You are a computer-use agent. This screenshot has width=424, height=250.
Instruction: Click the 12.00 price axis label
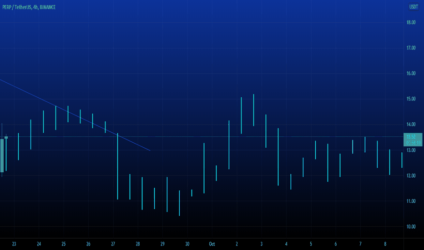411,175
